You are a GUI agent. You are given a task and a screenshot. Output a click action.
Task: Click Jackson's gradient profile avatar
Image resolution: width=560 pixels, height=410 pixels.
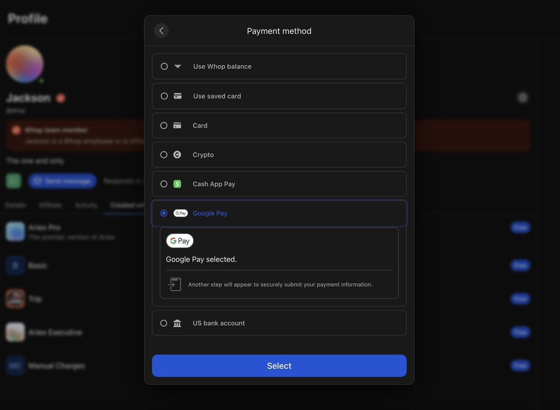point(24,64)
